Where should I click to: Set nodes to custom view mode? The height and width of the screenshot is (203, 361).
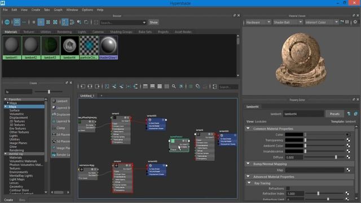pos(167,86)
